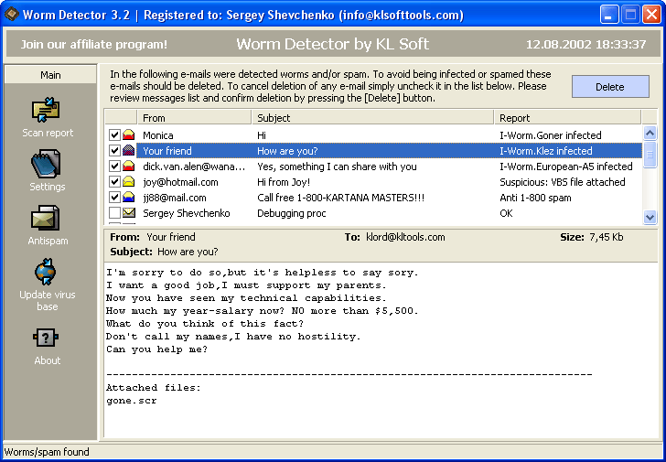Click the message list scroll up arrow
666x462 pixels.
tap(650, 134)
